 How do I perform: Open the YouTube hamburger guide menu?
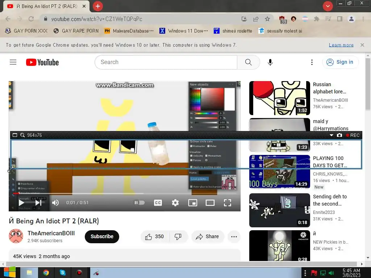(x=13, y=62)
